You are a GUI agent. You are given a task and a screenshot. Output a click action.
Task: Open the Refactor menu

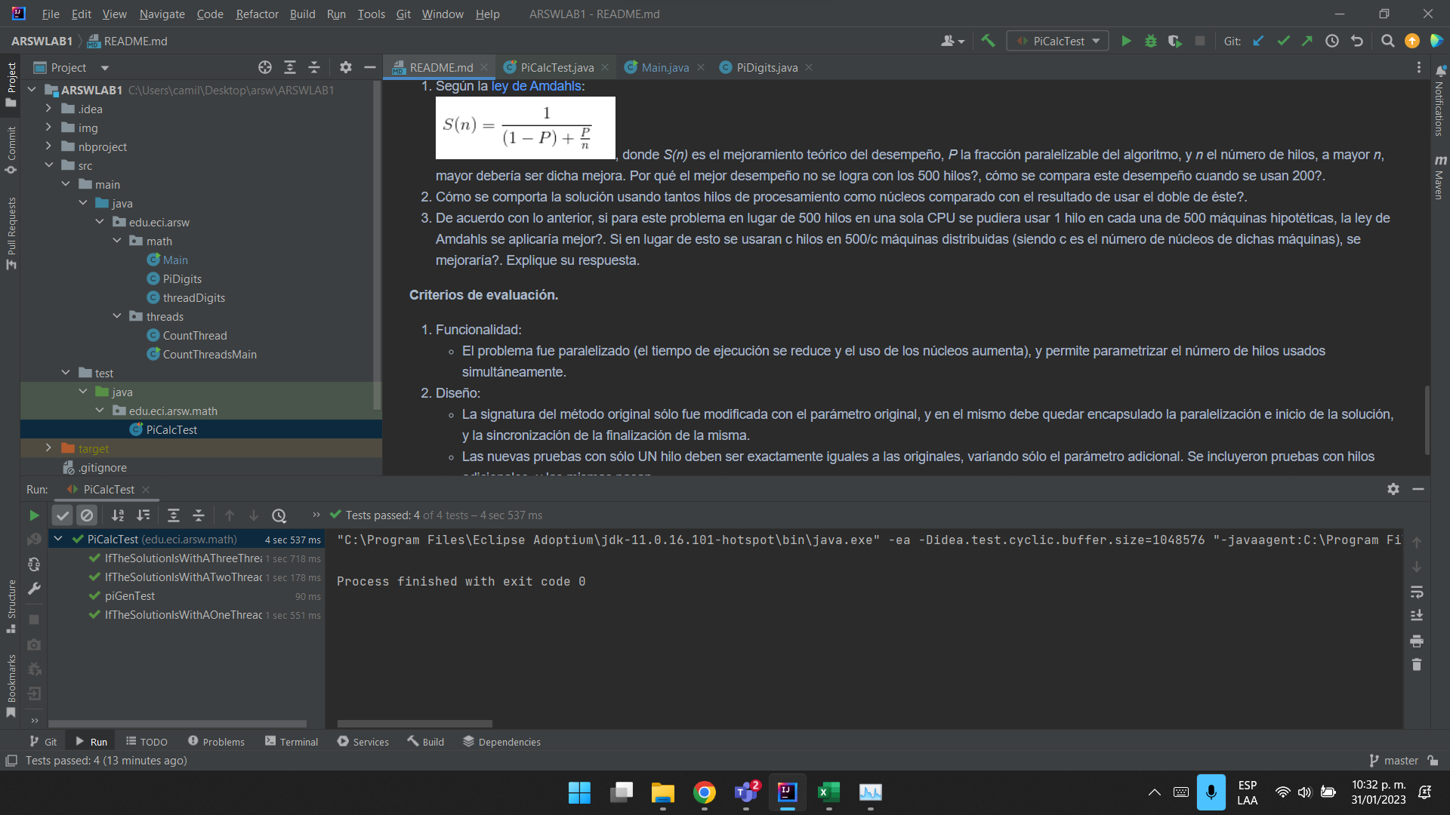257,14
